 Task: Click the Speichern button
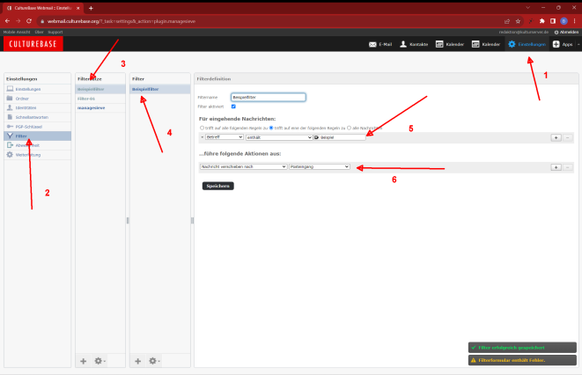point(217,186)
